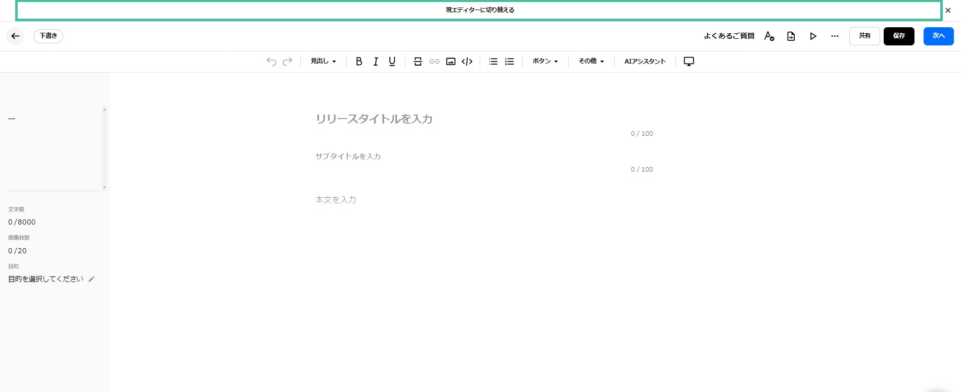This screenshot has height=392, width=961.
Task: Edit purpose with pencil icon
Action: [x=91, y=279]
